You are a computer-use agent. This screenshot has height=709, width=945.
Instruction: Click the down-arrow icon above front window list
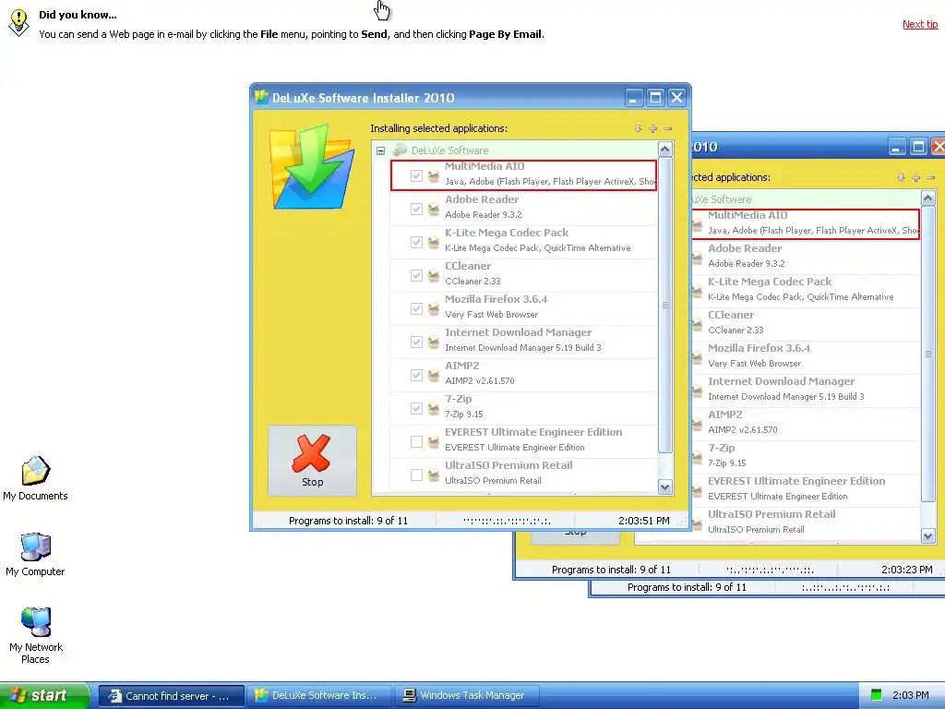point(639,128)
